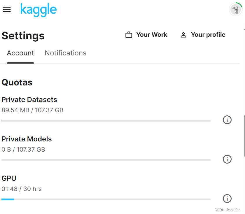Click the briefcase icon beside Your Work
The height and width of the screenshot is (214, 245).
(x=129, y=35)
